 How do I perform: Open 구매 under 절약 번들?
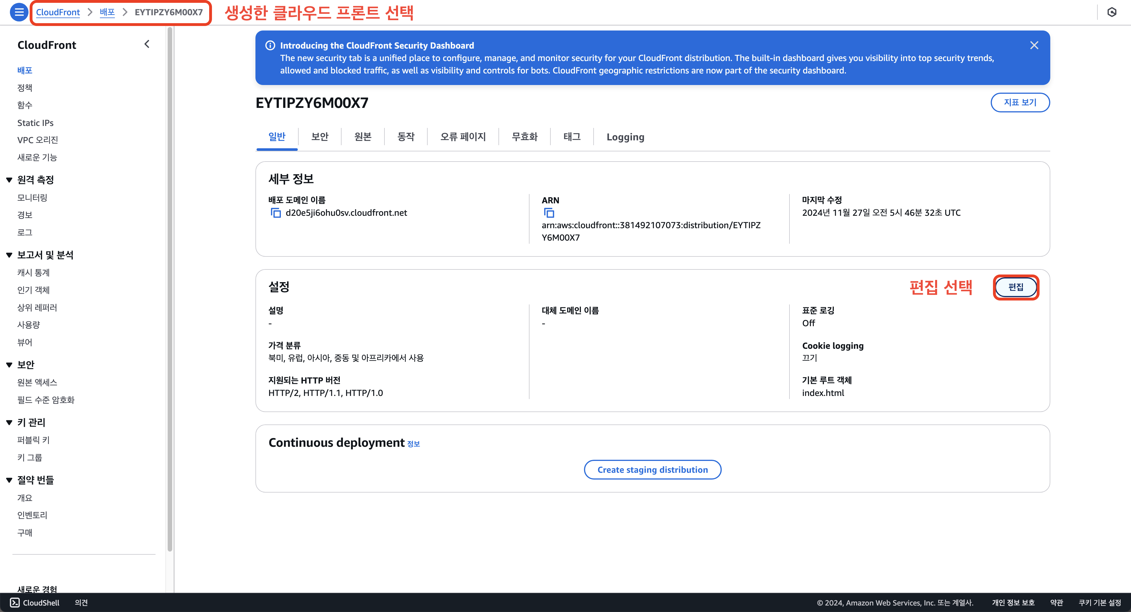click(25, 532)
